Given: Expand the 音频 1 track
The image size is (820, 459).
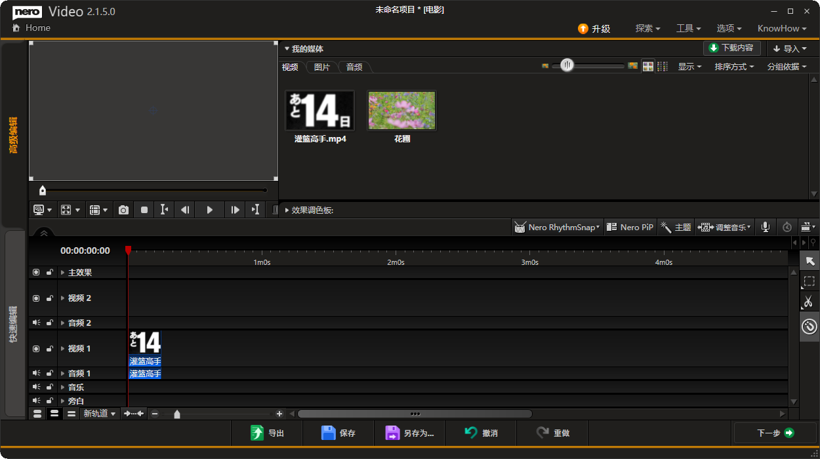Looking at the screenshot, I should tap(63, 373).
